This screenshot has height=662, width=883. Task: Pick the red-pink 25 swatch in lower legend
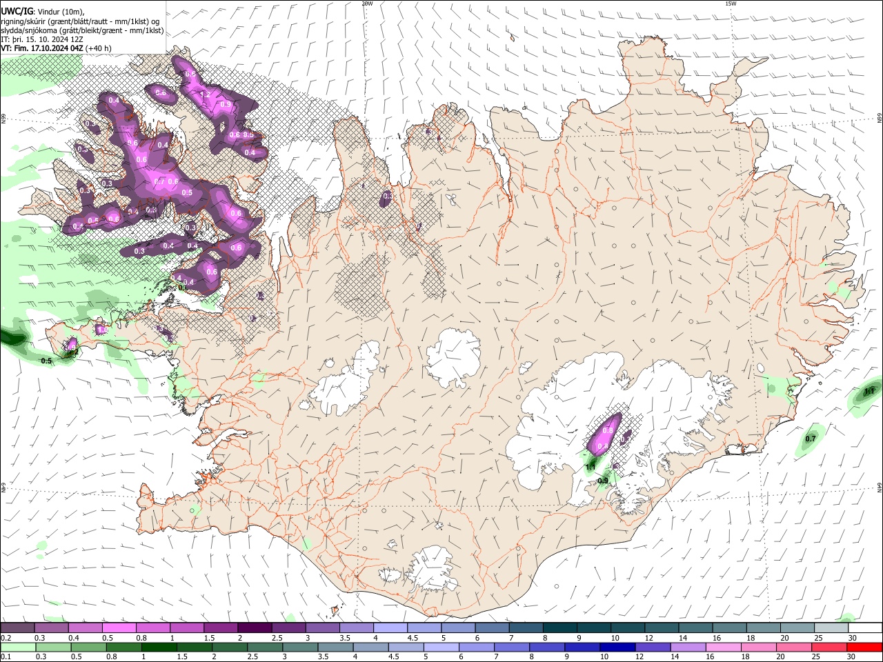(829, 647)
